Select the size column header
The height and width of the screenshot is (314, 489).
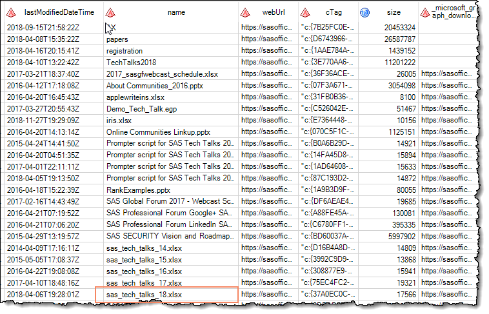394,12
